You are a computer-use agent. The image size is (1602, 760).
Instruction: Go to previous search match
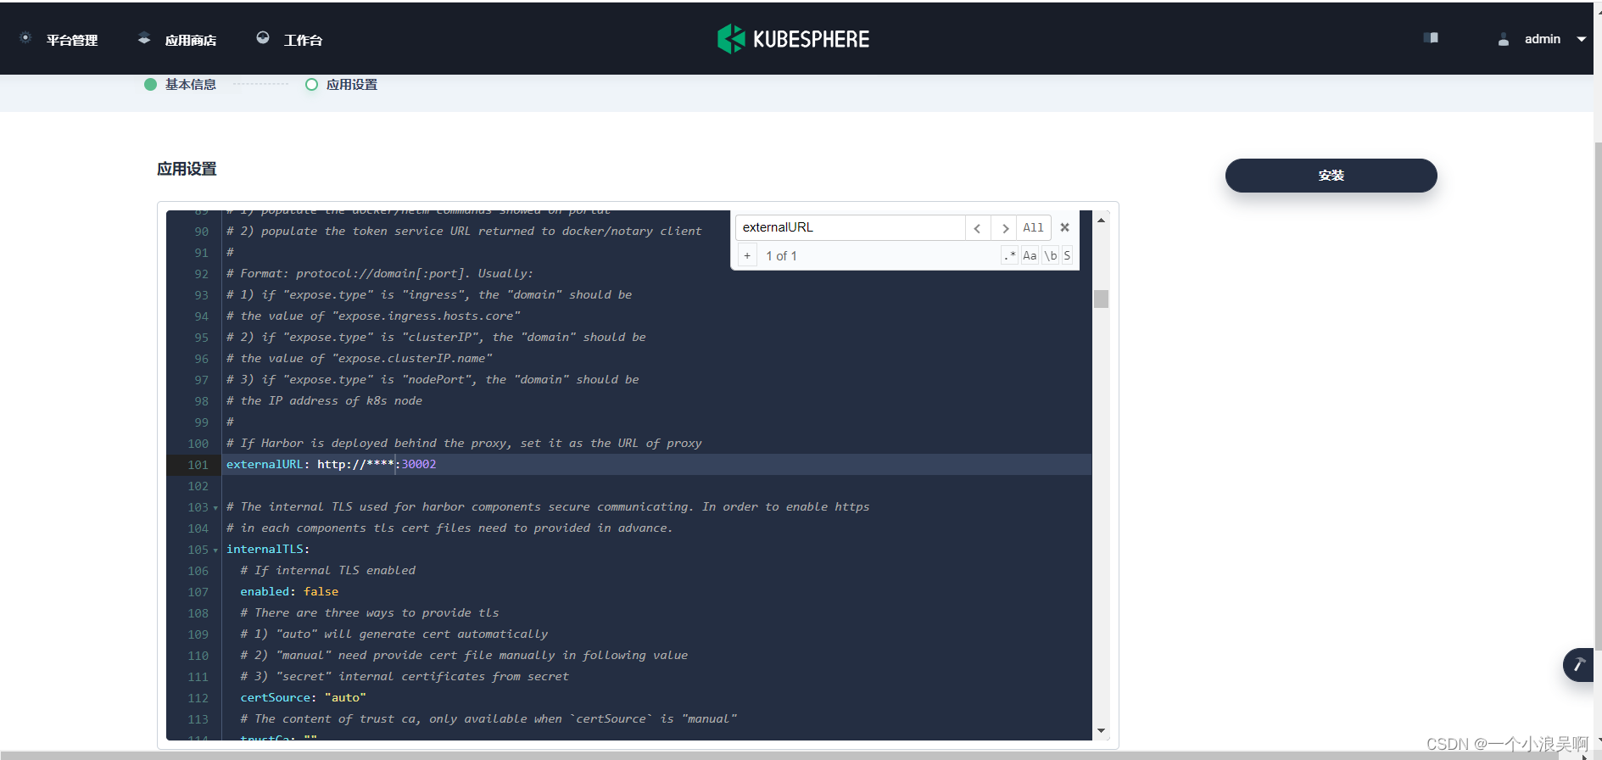pyautogui.click(x=978, y=227)
